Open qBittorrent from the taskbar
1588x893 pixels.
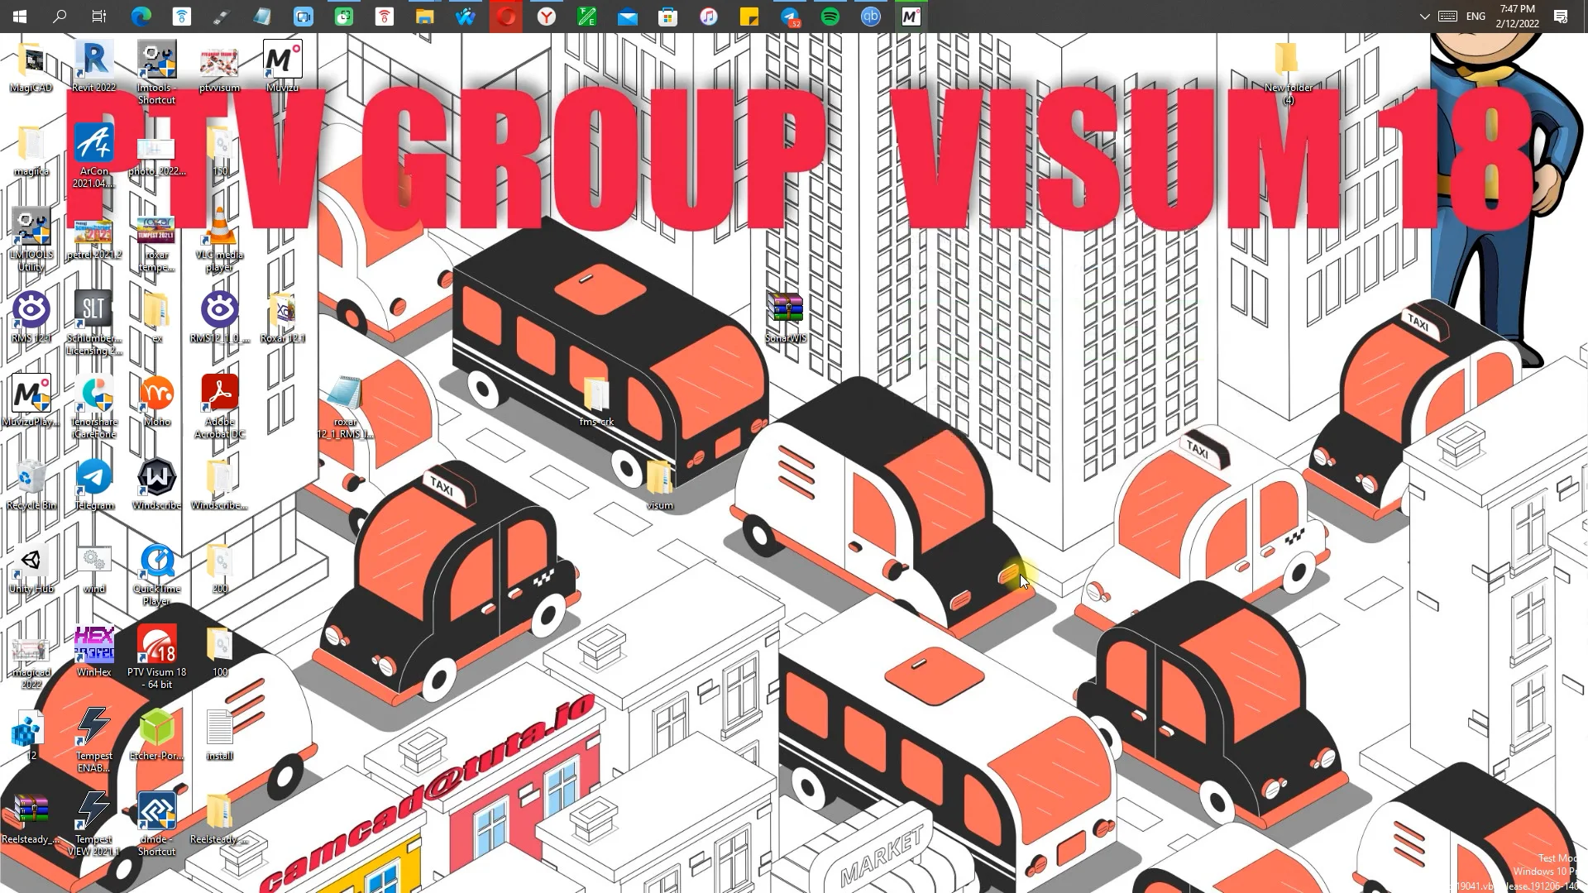click(x=871, y=17)
